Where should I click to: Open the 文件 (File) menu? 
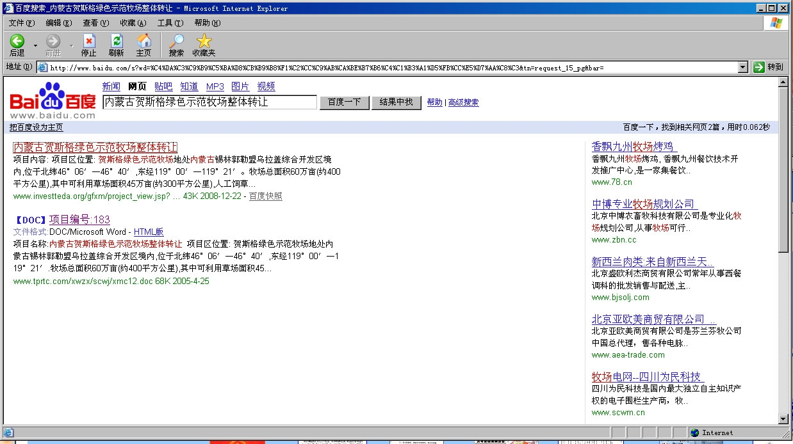coord(22,23)
